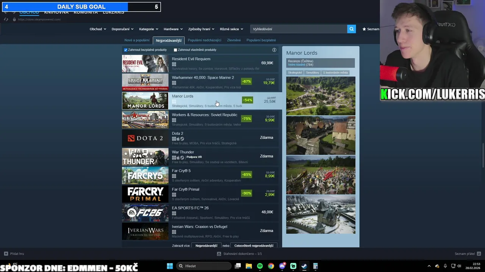The height and width of the screenshot is (272, 485).
Task: Open File Explorer from the taskbar
Action: click(x=249, y=266)
